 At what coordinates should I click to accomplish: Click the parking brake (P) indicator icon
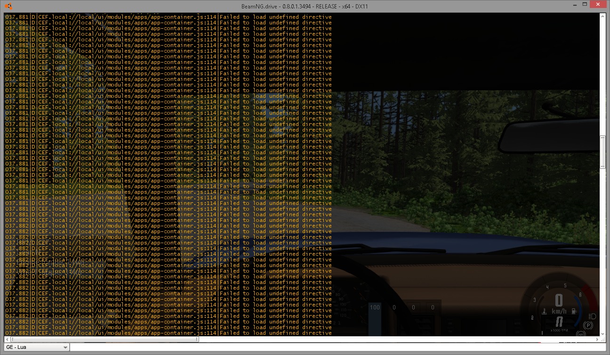[588, 325]
